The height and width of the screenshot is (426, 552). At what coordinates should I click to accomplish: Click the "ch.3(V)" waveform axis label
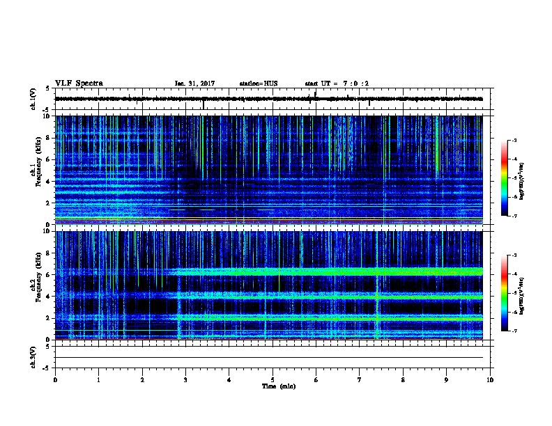33,357
